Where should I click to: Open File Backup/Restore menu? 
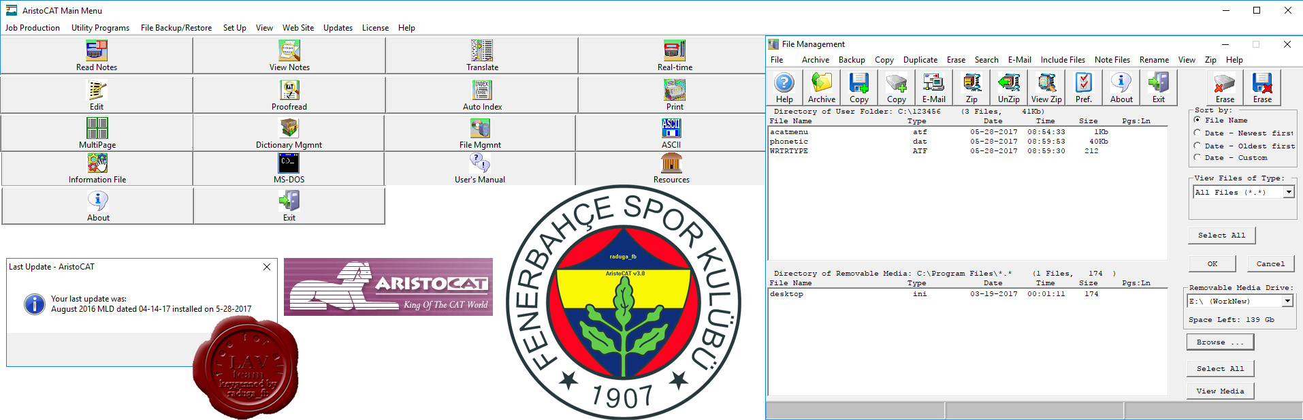176,28
